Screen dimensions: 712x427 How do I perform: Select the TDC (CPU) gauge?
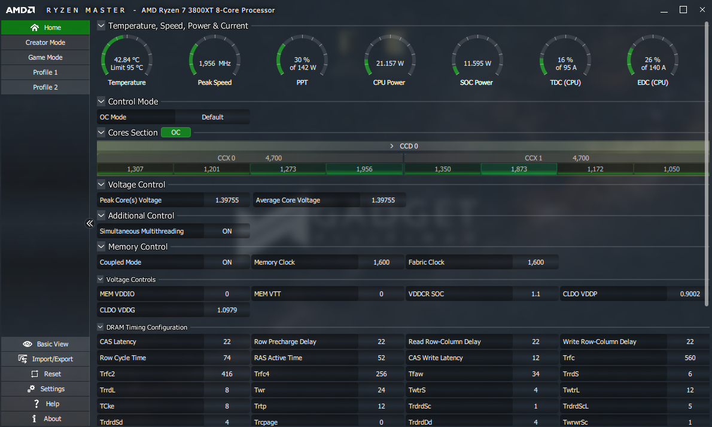coord(565,60)
